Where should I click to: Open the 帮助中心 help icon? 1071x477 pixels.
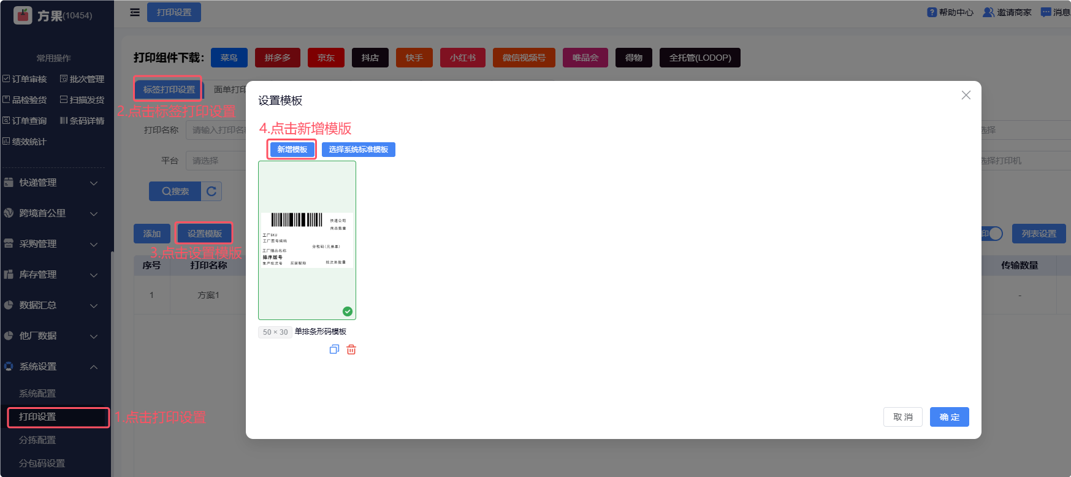932,12
